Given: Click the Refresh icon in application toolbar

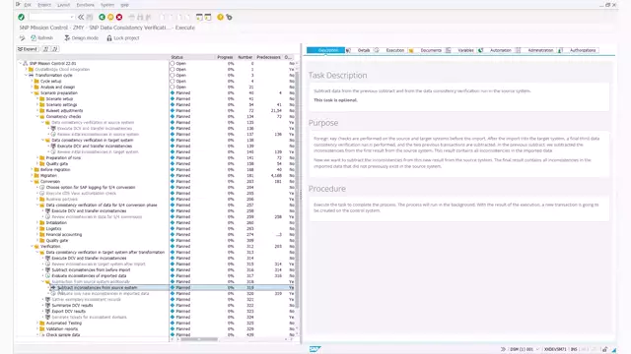Looking at the screenshot, I should 34,37.
